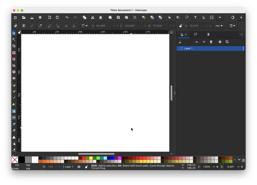This screenshot has height=185, width=257.
Task: Select the Selector arrow tool
Action: (x=14, y=33)
